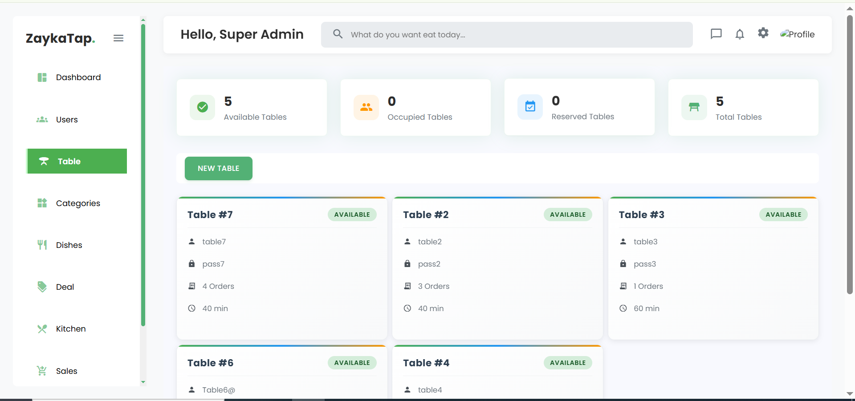Open the settings gear icon
This screenshot has height=401, width=855.
763,33
